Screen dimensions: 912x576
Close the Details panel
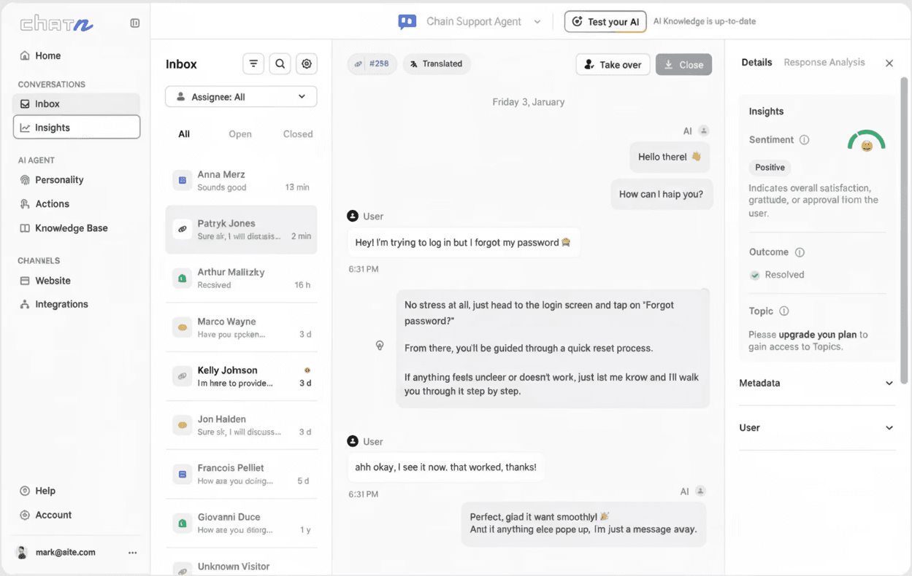[x=889, y=63]
